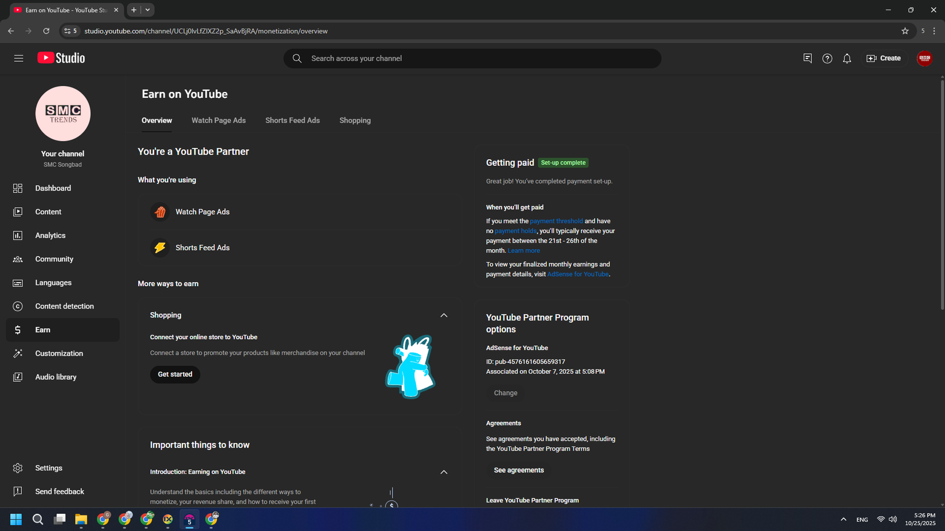This screenshot has width=945, height=531.
Task: Go to Content via its sidebar icon
Action: coord(18,212)
